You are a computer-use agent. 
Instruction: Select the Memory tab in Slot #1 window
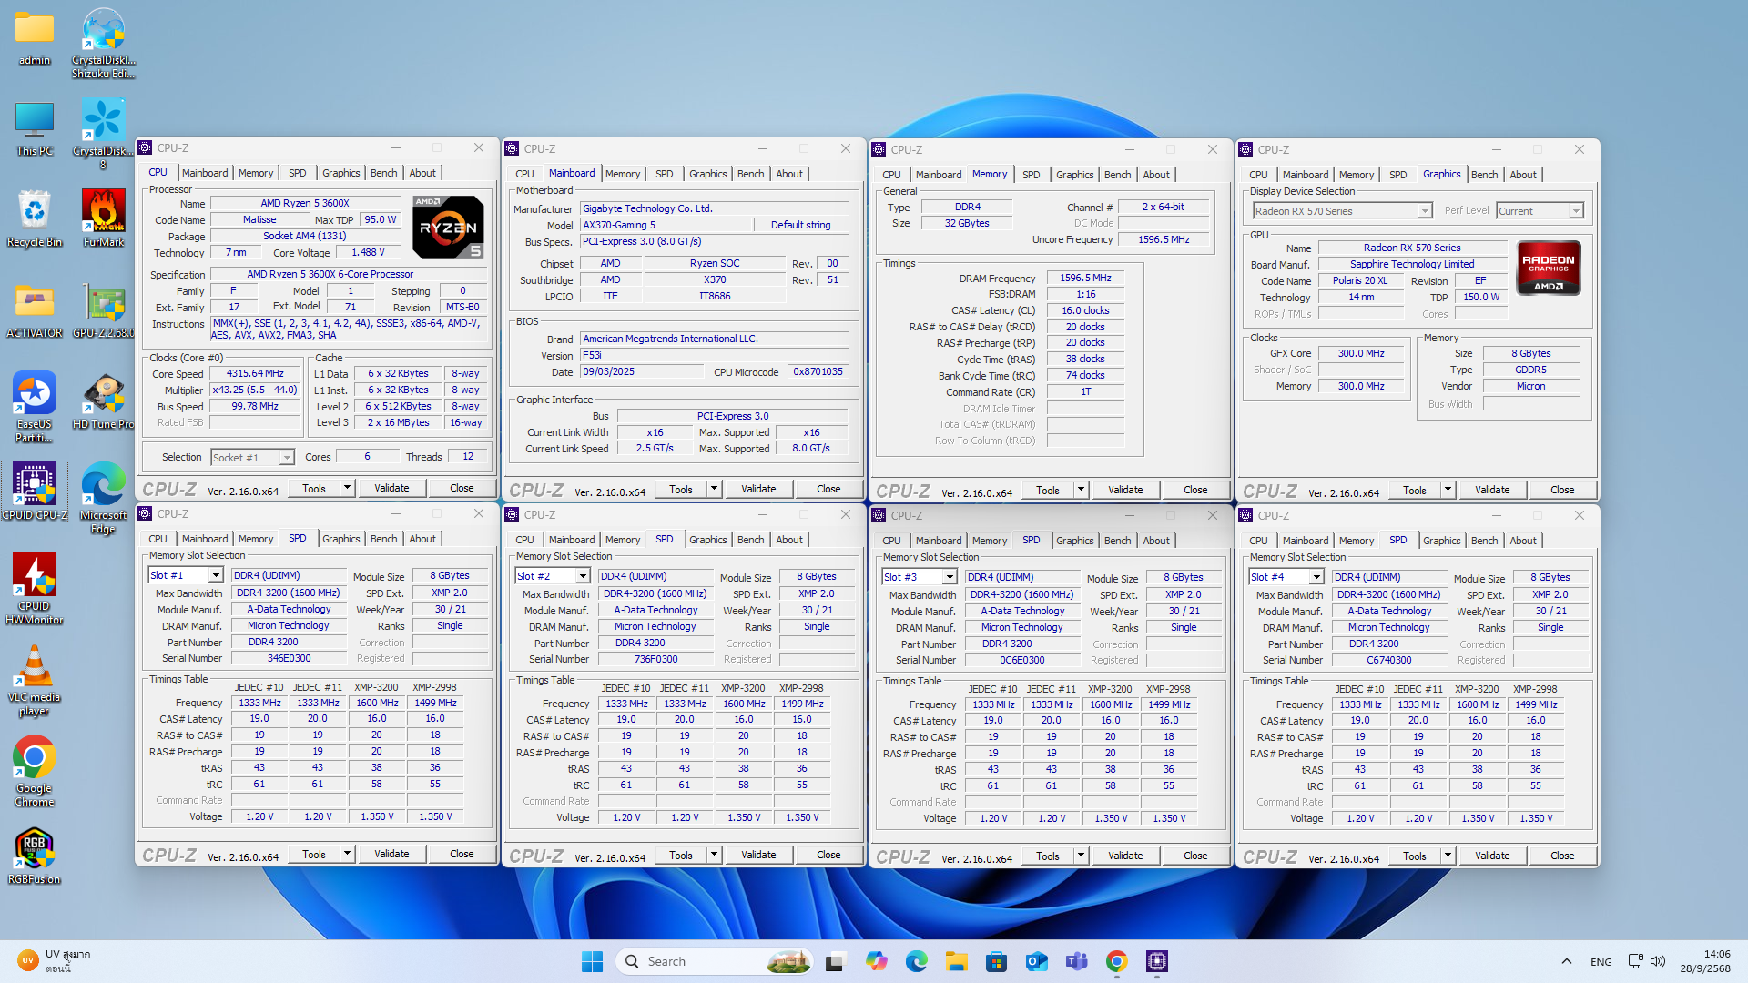tap(256, 539)
